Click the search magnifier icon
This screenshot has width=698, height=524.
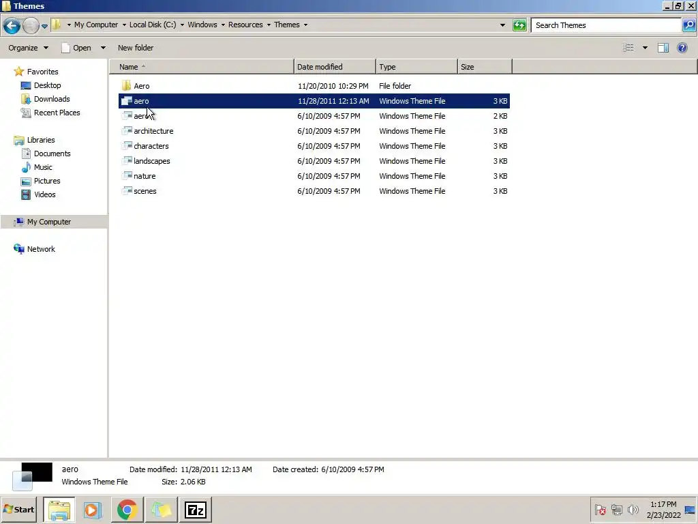688,25
